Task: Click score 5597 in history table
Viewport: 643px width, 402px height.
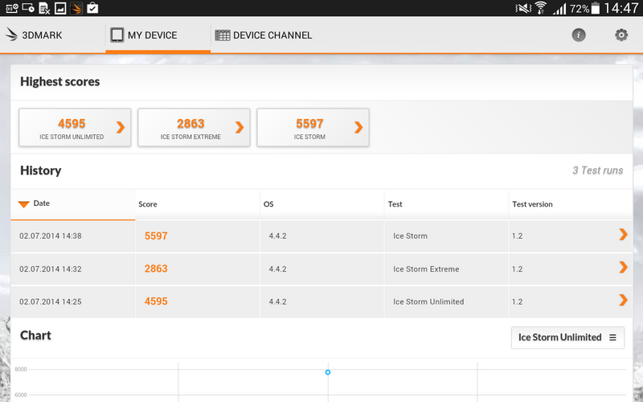Action: pos(156,236)
